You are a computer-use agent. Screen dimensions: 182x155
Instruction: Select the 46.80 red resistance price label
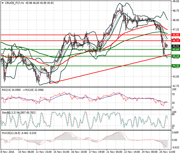click(x=176, y=35)
